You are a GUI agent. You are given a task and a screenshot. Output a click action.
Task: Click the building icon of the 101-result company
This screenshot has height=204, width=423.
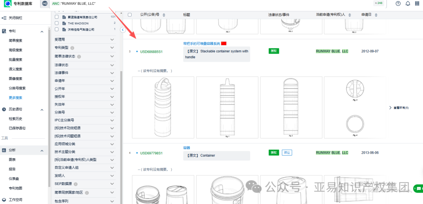tap(64, 17)
